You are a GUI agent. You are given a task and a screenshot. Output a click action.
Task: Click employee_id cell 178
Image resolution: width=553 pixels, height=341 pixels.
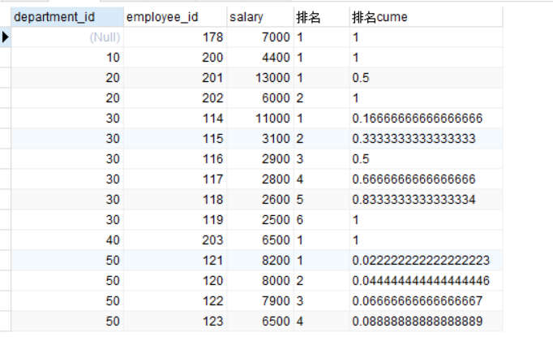[x=175, y=37]
